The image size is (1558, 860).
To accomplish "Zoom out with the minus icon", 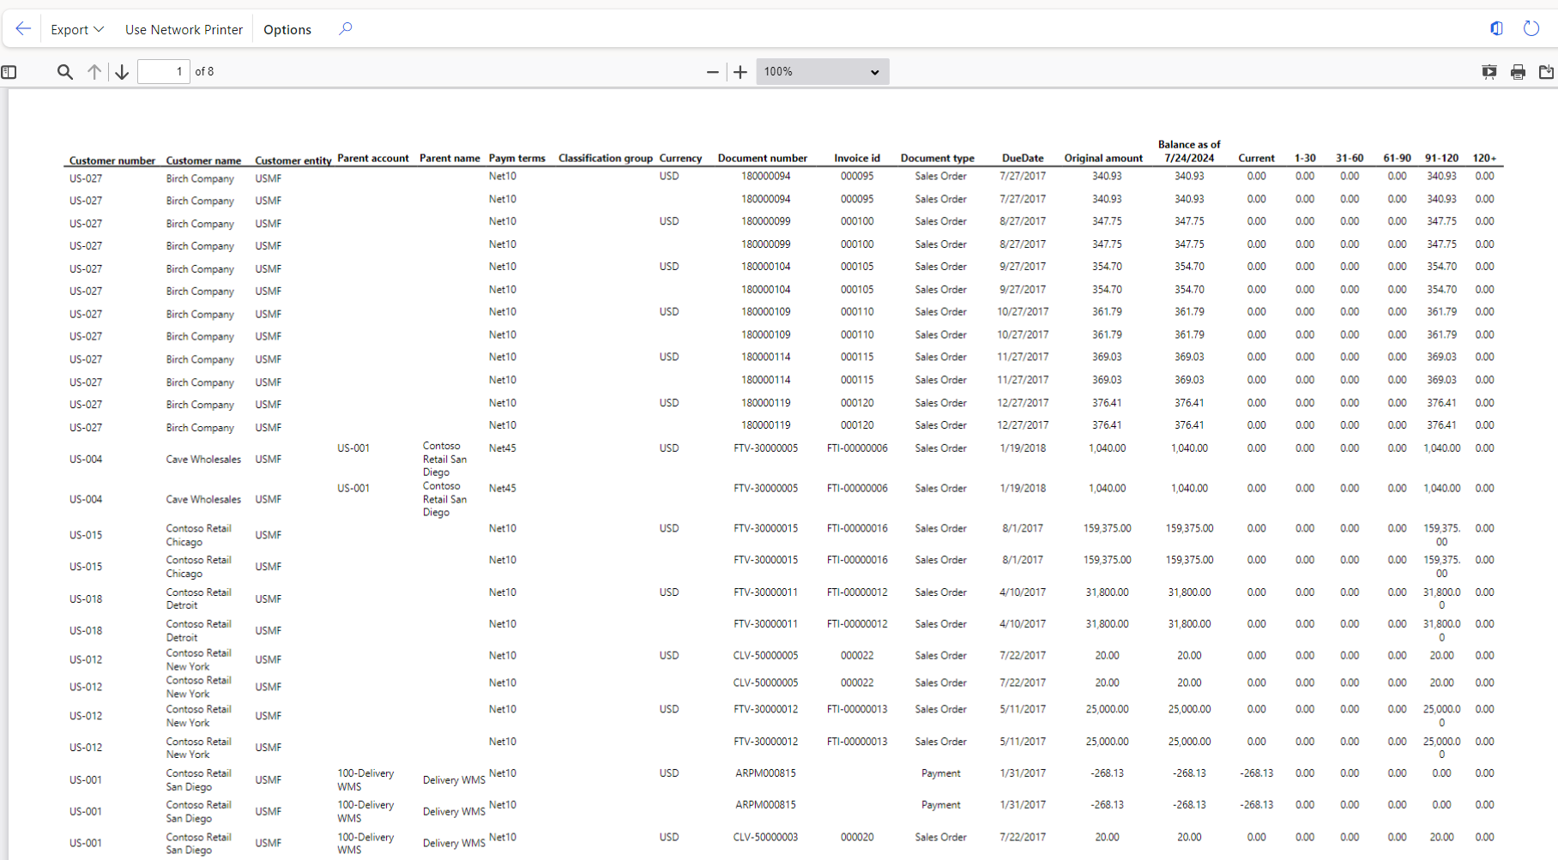I will pos(712,72).
